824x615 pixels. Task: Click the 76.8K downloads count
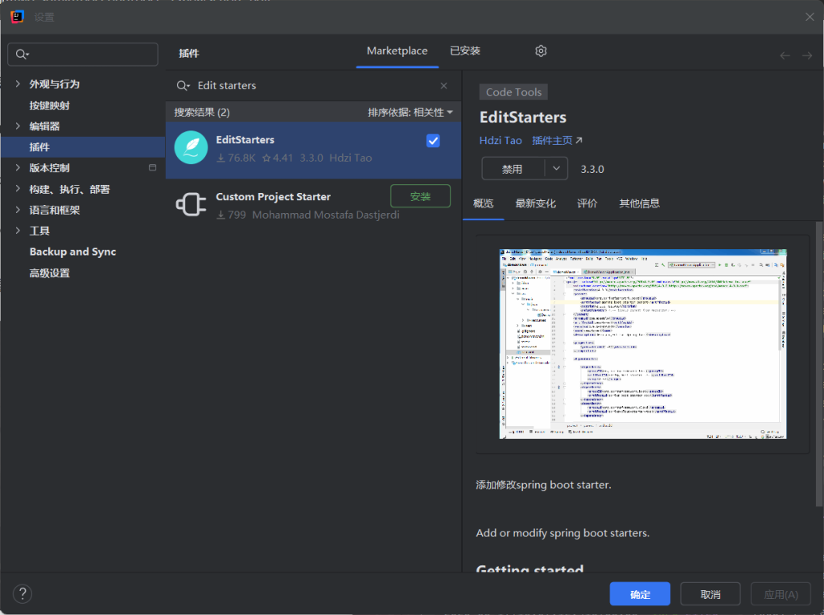click(x=237, y=158)
